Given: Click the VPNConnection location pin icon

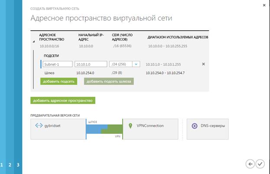Looking at the screenshot, I should [130, 126].
